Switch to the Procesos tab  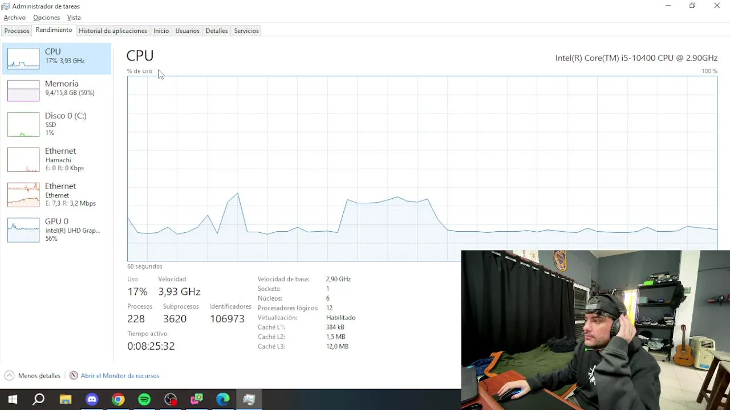pyautogui.click(x=17, y=31)
